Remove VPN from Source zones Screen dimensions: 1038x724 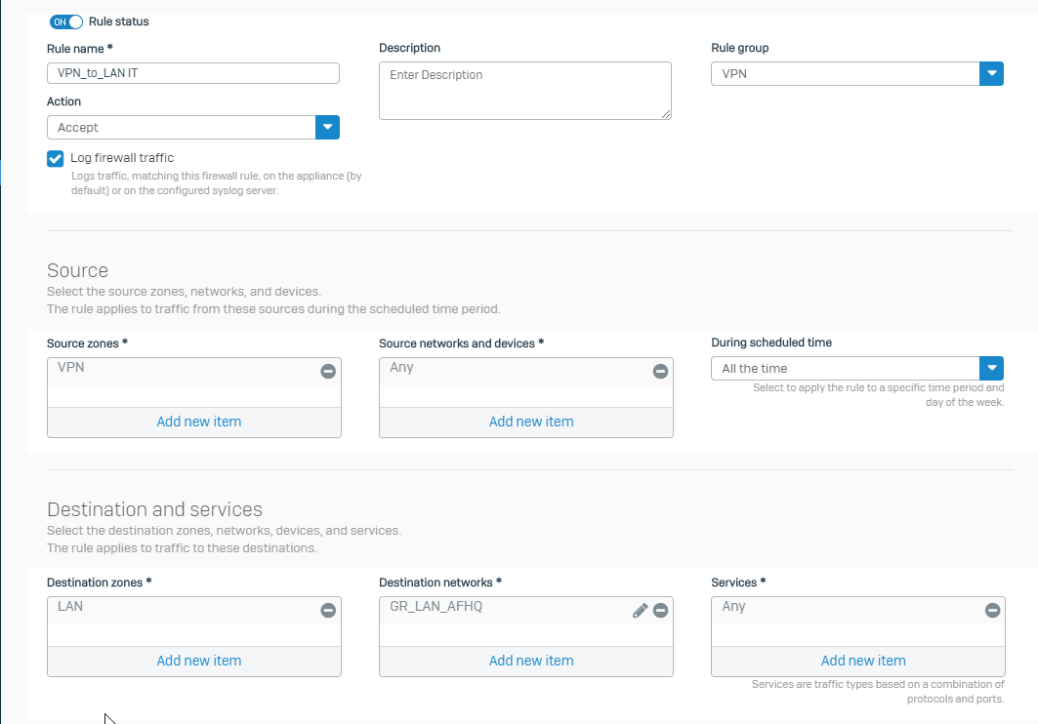pyautogui.click(x=328, y=372)
